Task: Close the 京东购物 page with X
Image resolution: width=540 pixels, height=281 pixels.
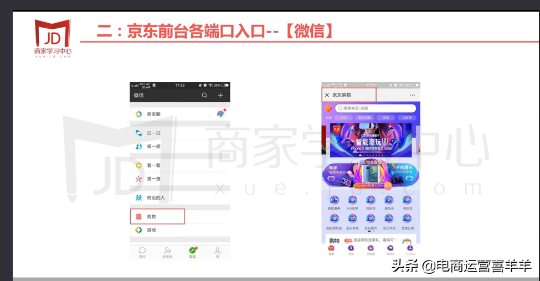Action: click(x=327, y=95)
